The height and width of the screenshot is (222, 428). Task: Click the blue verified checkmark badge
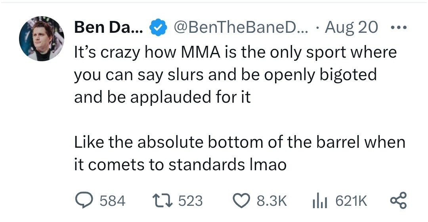pos(157,28)
